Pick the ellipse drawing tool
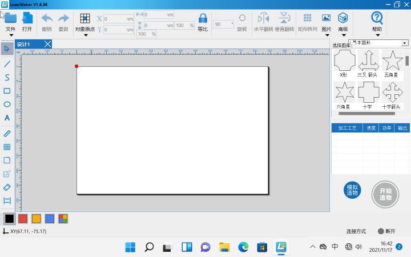The image size is (411, 257). tap(7, 105)
